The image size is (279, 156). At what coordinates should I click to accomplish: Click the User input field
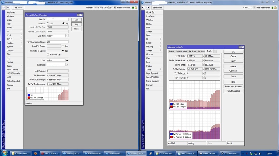pos(56,60)
